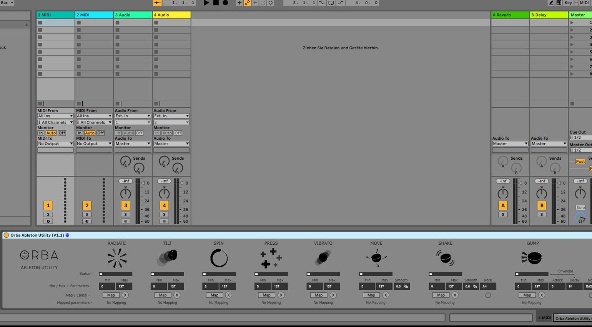Set track 2 Monitor to Auto
The image size is (592, 327).
click(x=90, y=133)
